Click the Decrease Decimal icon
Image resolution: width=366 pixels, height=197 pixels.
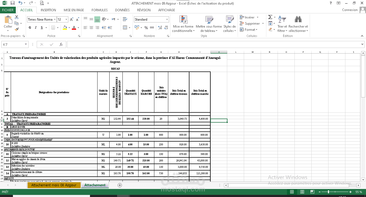[x=166, y=28]
